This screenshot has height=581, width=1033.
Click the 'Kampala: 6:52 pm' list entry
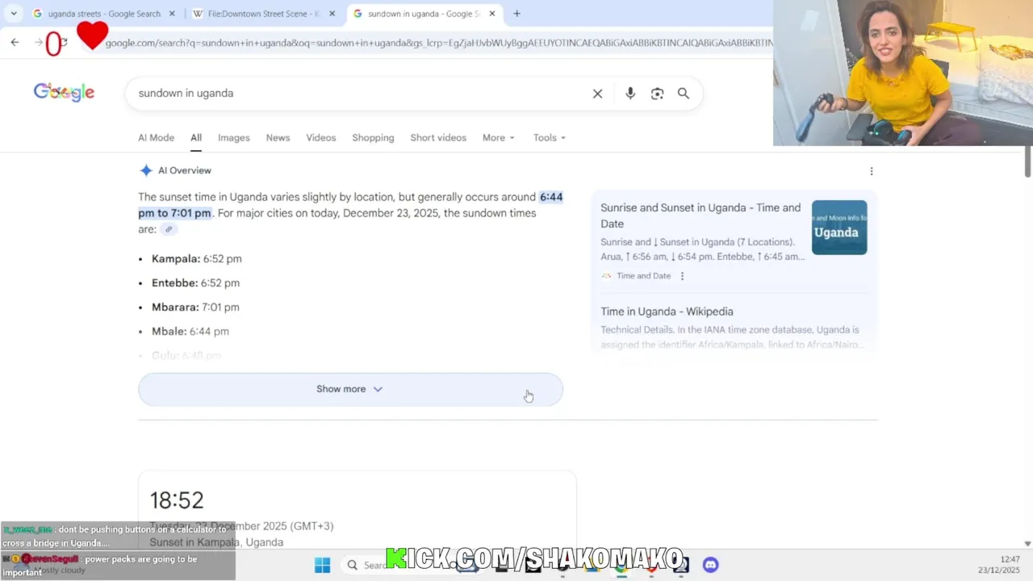[x=197, y=259]
